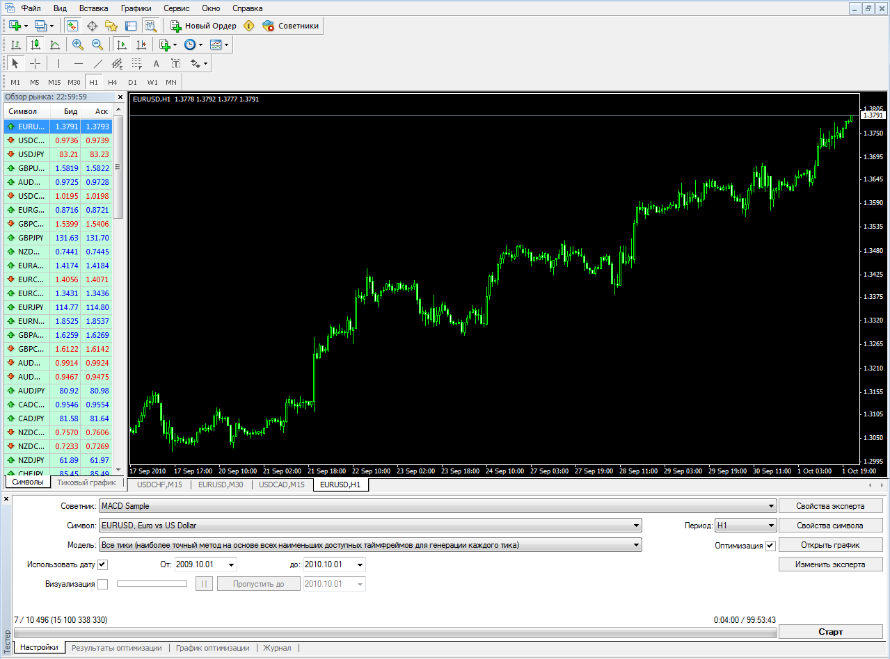Select the arrow cursor tool
The height and width of the screenshot is (659, 890).
[16, 63]
